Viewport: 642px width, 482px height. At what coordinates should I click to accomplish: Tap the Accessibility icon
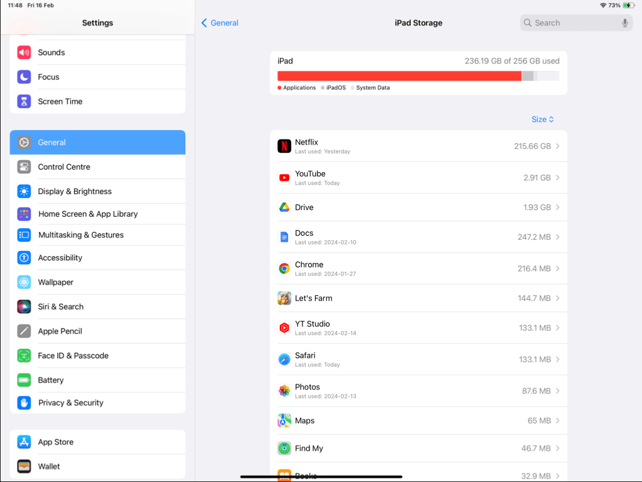[24, 258]
